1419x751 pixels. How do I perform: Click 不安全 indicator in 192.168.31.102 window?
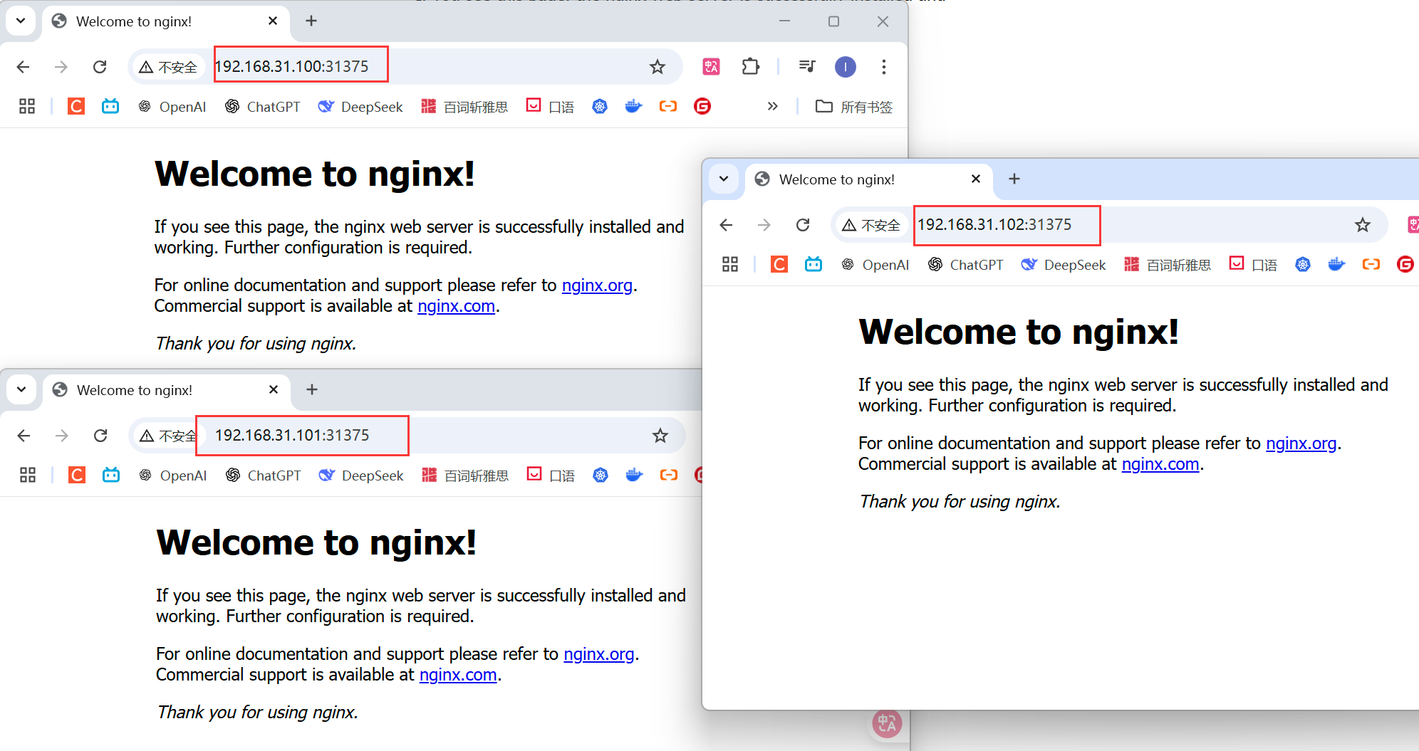point(871,225)
